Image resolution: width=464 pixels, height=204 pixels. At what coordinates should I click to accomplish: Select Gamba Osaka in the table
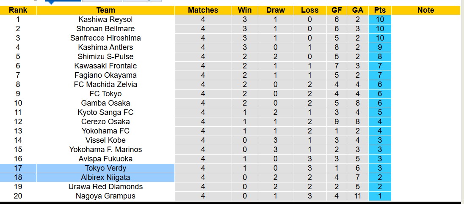[105, 103]
